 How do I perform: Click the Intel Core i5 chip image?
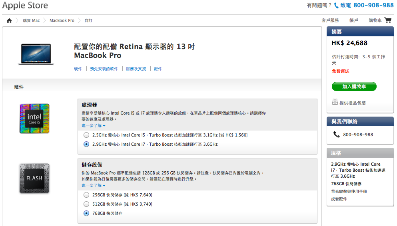[x=34, y=119]
